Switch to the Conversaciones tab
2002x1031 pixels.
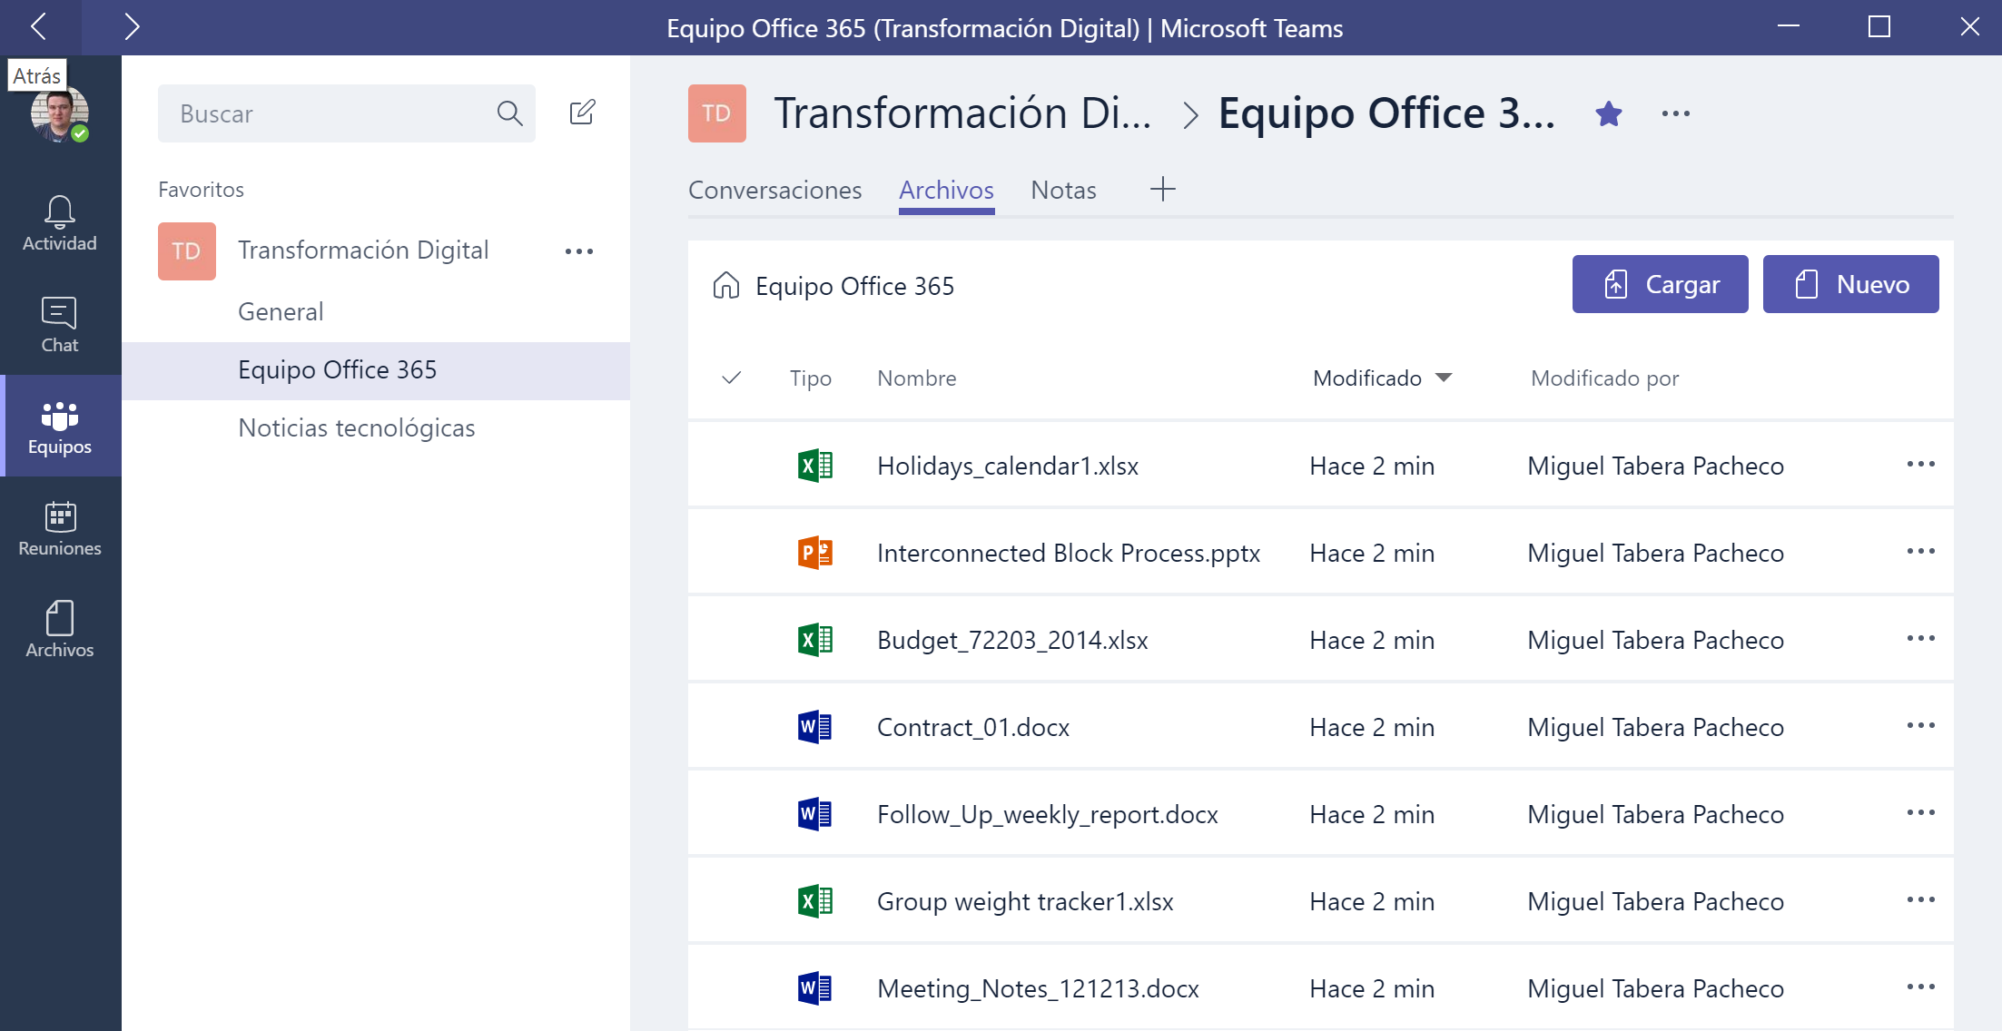(774, 190)
